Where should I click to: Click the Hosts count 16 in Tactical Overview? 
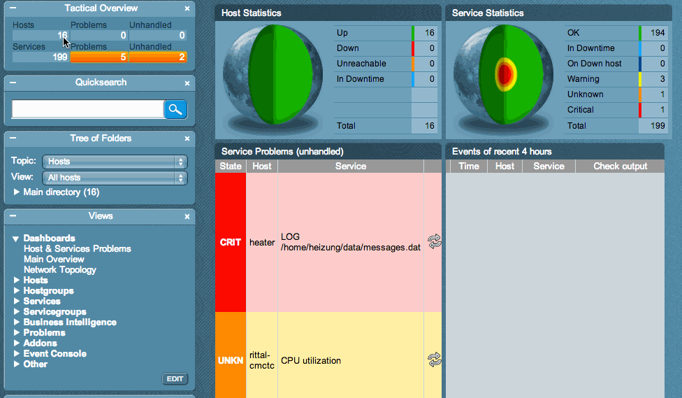40,35
